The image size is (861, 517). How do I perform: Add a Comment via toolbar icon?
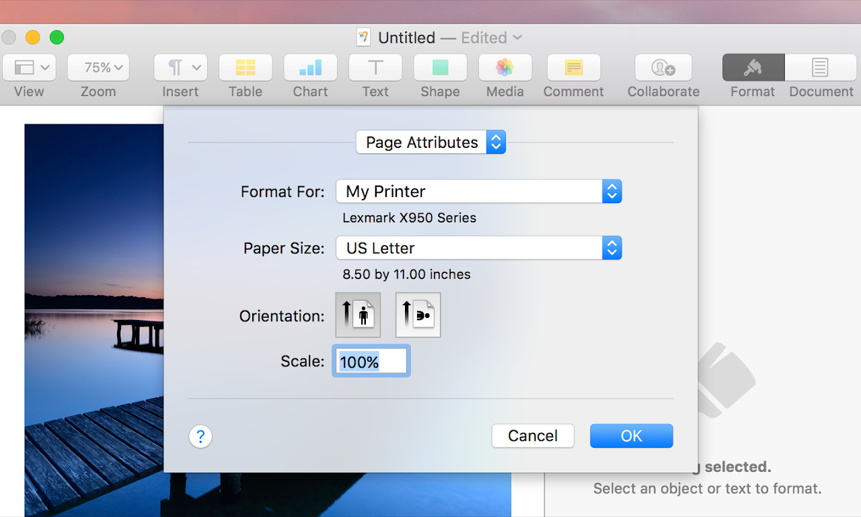(574, 67)
